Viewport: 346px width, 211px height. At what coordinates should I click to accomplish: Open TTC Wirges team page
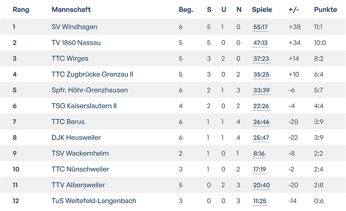click(70, 59)
